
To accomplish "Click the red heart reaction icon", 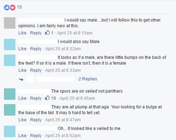I will (13, 8).
